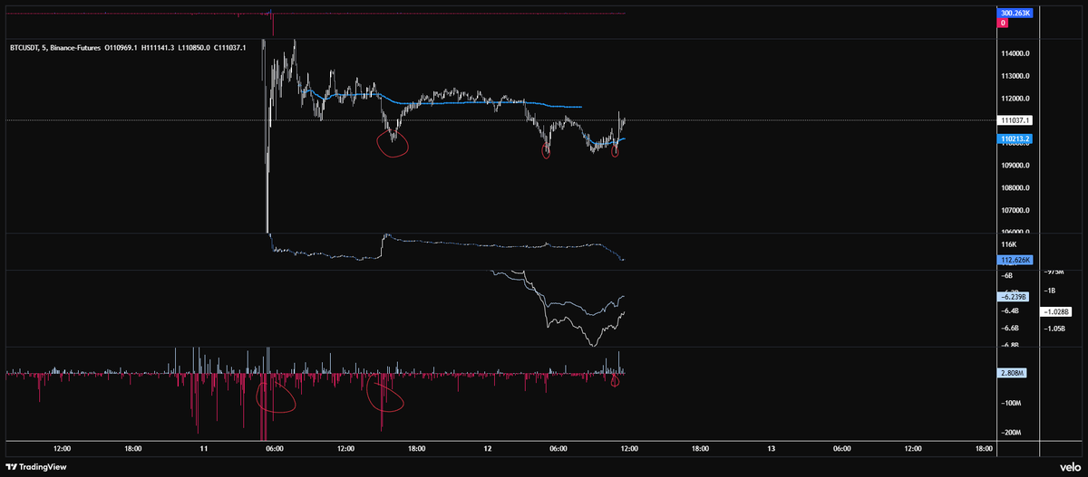Click the 12 date label on time axis

coord(488,448)
